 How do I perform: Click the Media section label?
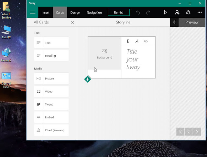point(38,69)
